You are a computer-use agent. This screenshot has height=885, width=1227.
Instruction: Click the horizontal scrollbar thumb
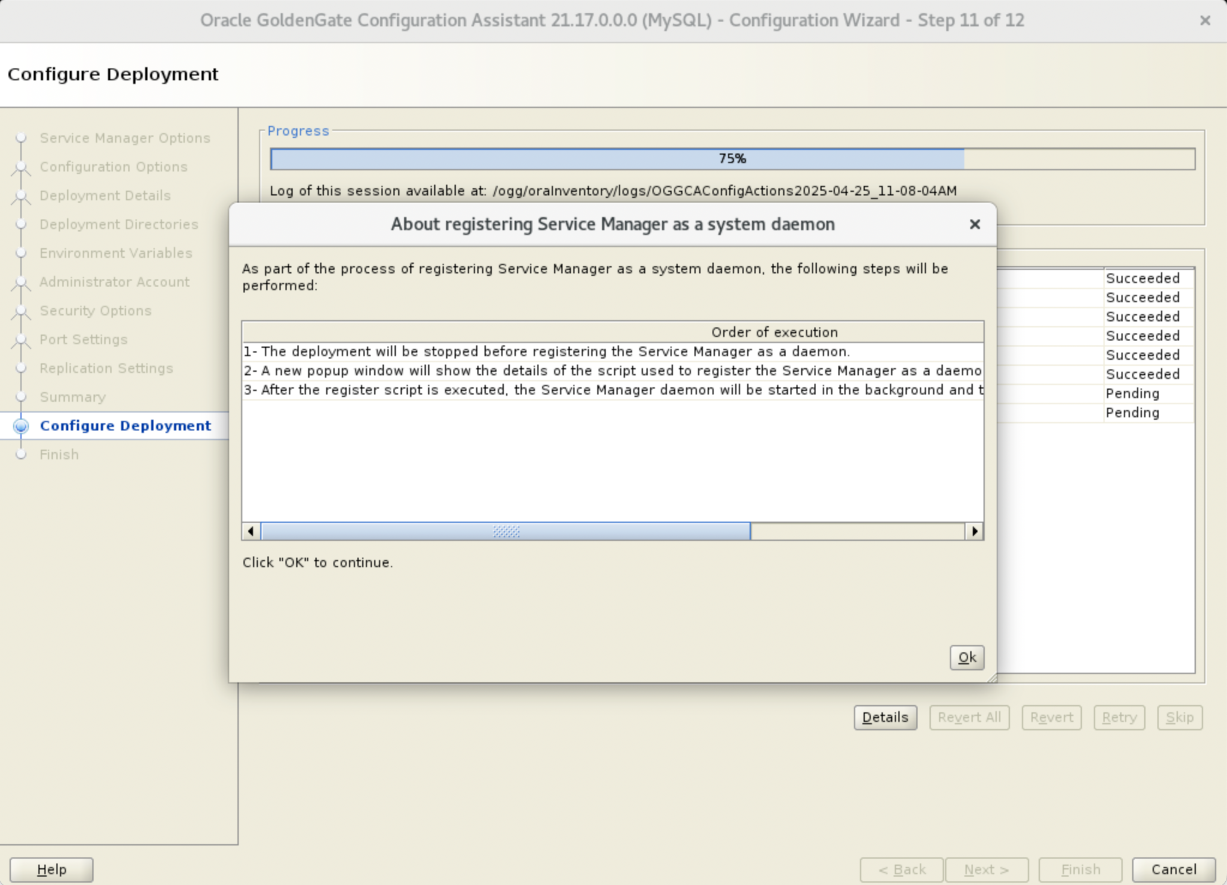click(x=505, y=531)
